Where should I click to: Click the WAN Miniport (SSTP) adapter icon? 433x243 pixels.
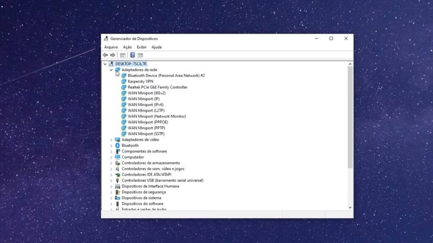(x=124, y=134)
